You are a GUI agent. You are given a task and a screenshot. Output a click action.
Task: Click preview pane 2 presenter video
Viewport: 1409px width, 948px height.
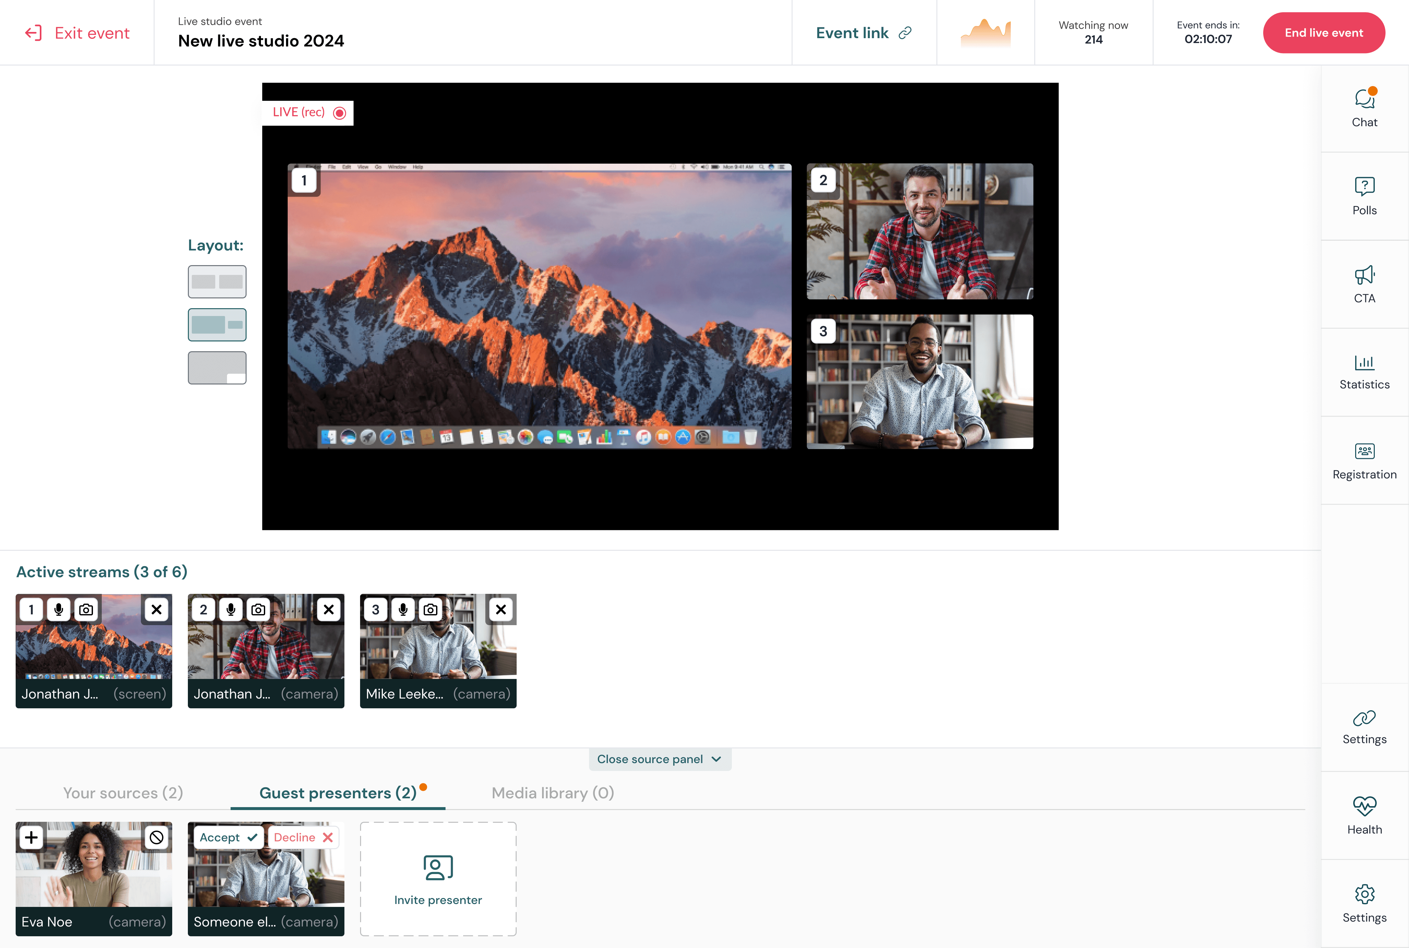[920, 231]
